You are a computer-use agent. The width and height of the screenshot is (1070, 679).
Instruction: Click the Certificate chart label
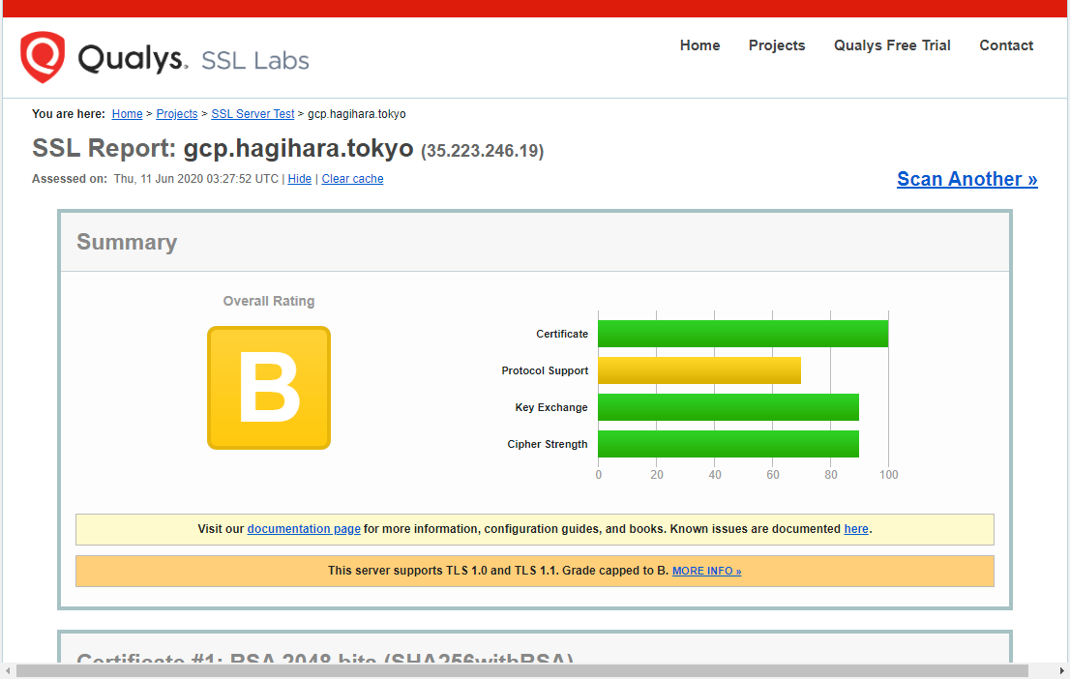562,334
